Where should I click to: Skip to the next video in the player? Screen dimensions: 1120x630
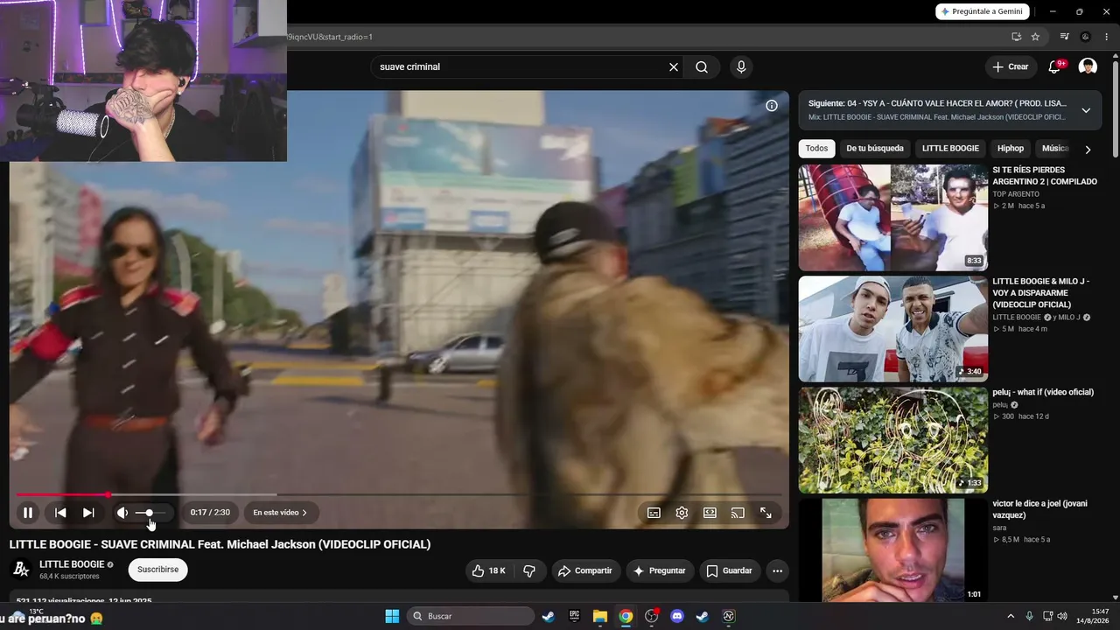88,513
